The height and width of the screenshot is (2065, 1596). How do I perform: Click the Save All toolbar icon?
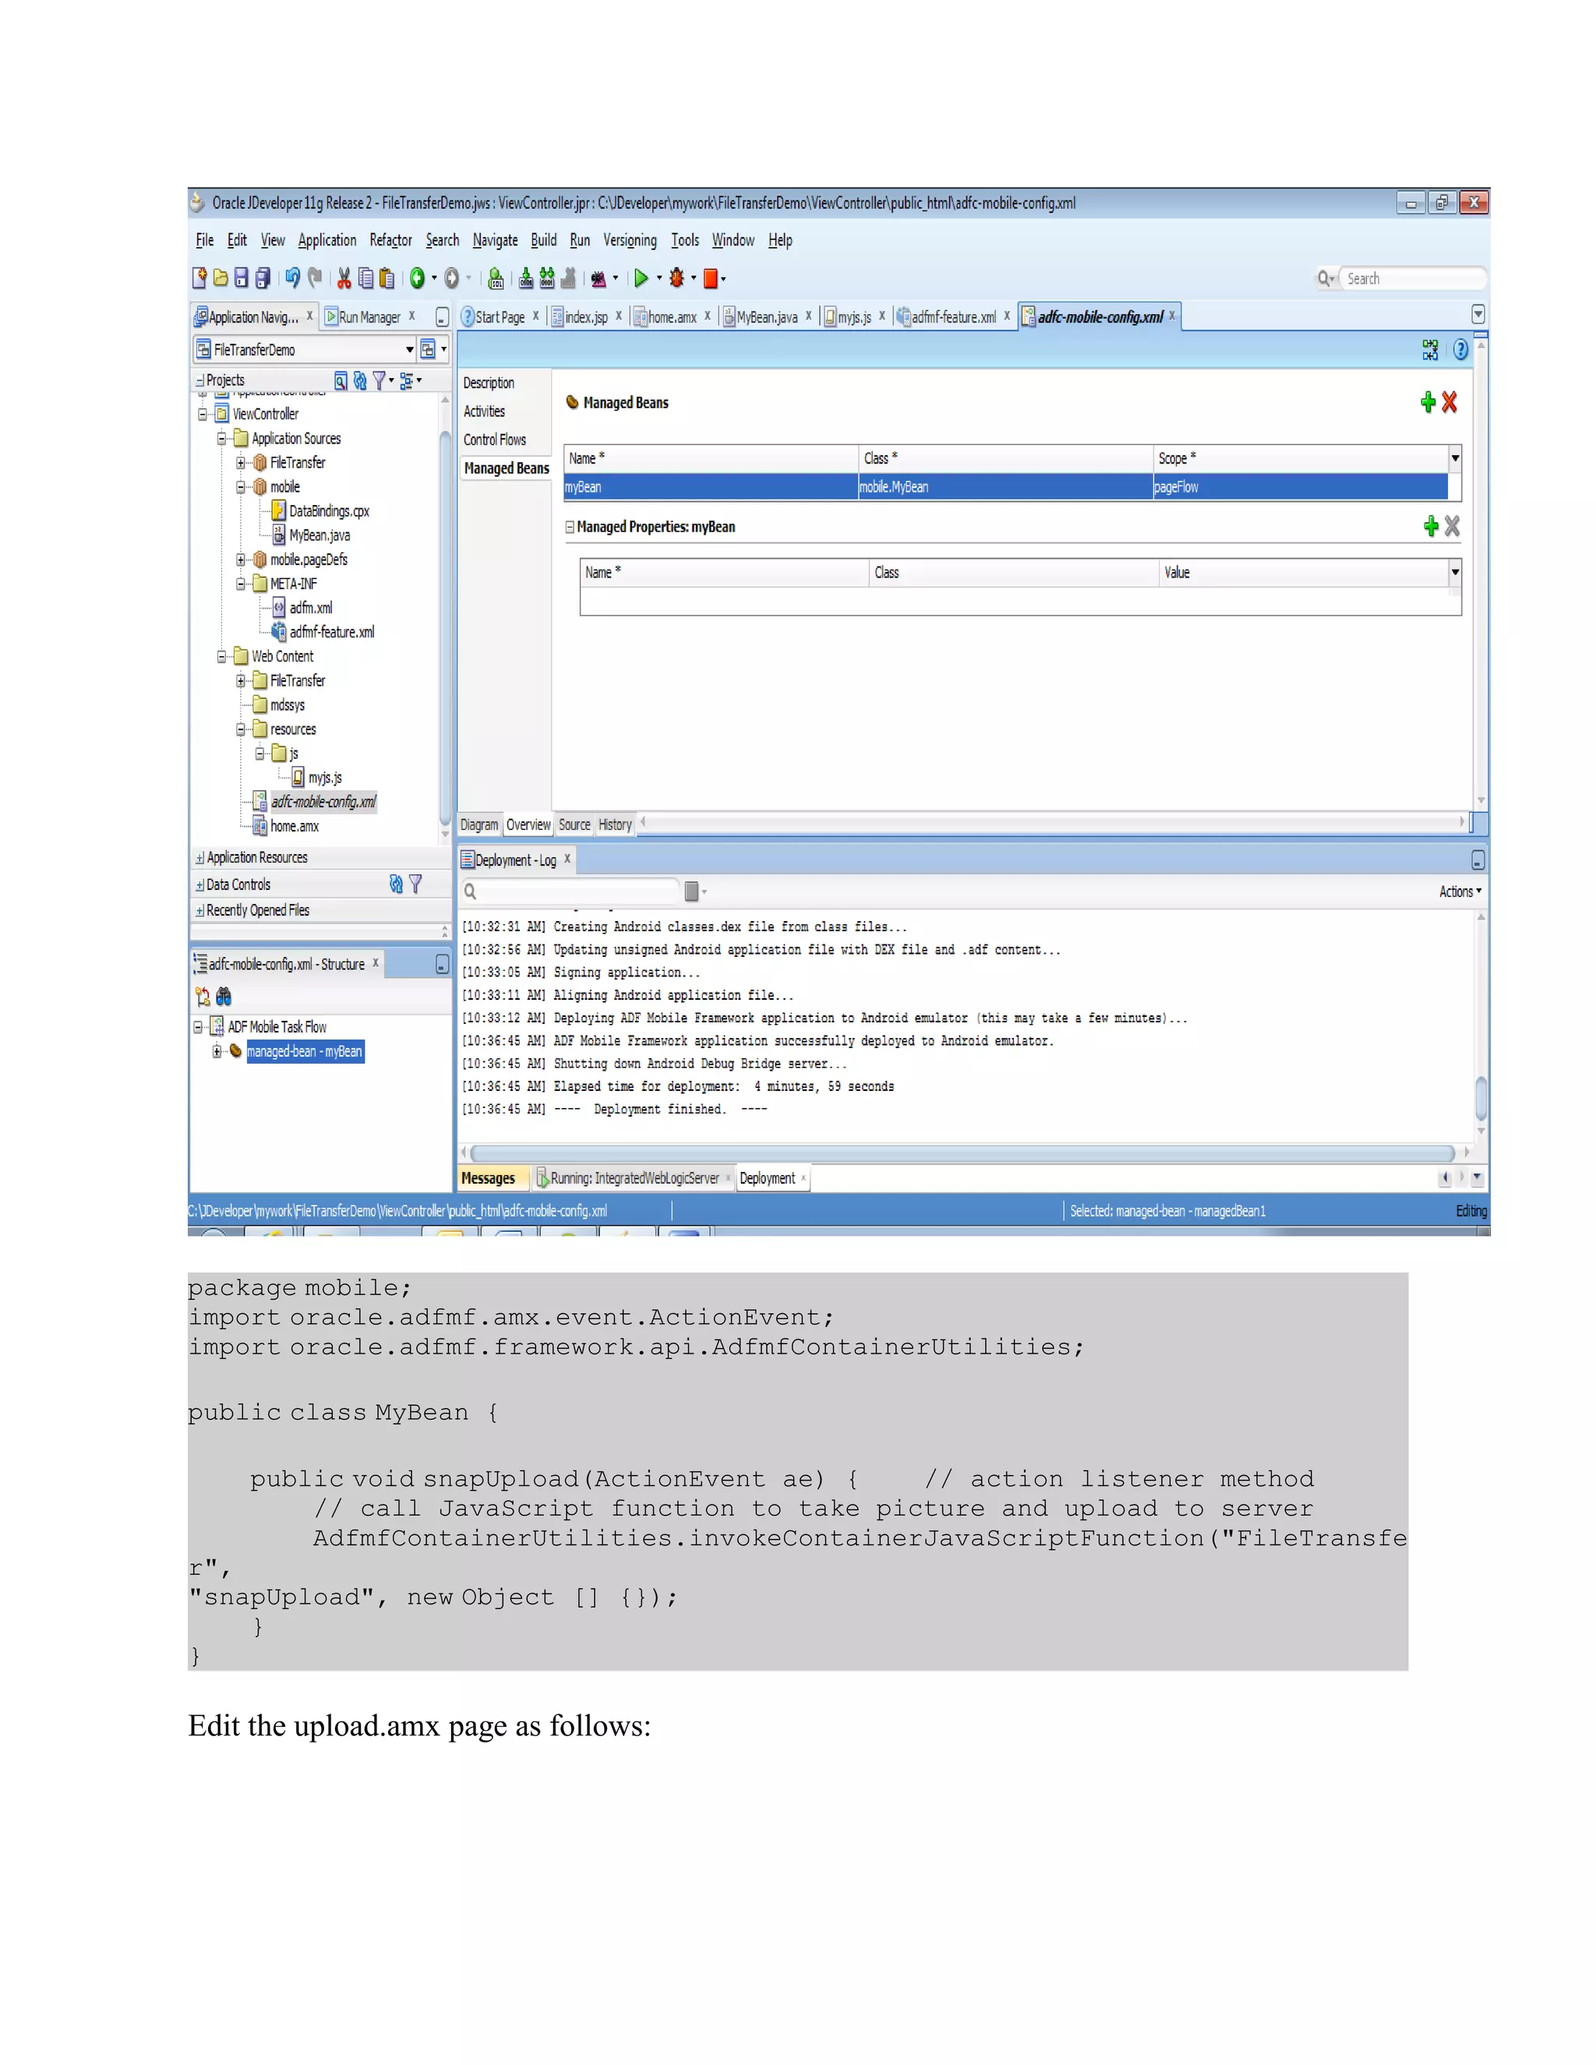point(263,278)
